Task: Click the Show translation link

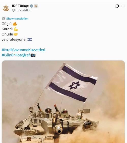Action: click(x=17, y=19)
